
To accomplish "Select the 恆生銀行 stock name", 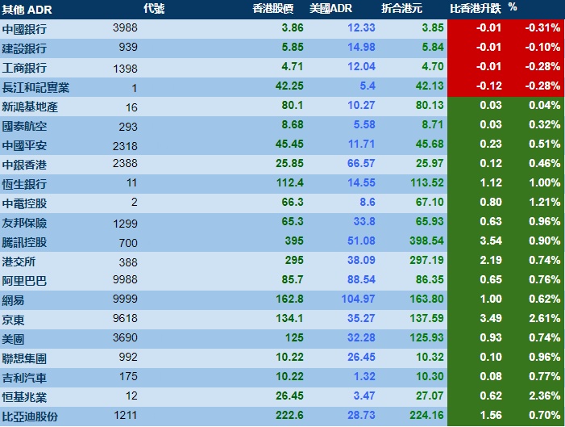I will [x=24, y=184].
